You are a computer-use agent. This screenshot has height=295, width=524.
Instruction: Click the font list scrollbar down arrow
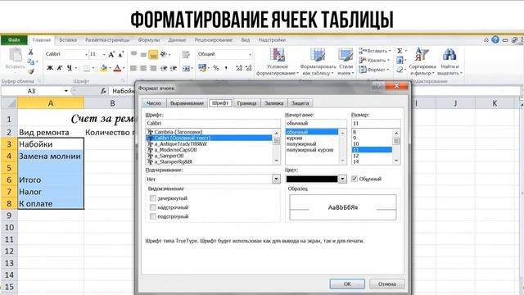click(277, 161)
